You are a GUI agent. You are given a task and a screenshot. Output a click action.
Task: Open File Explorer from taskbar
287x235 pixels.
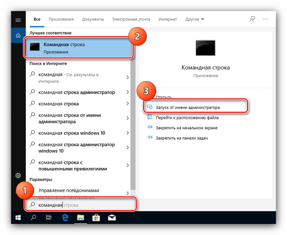pyautogui.click(x=80, y=218)
